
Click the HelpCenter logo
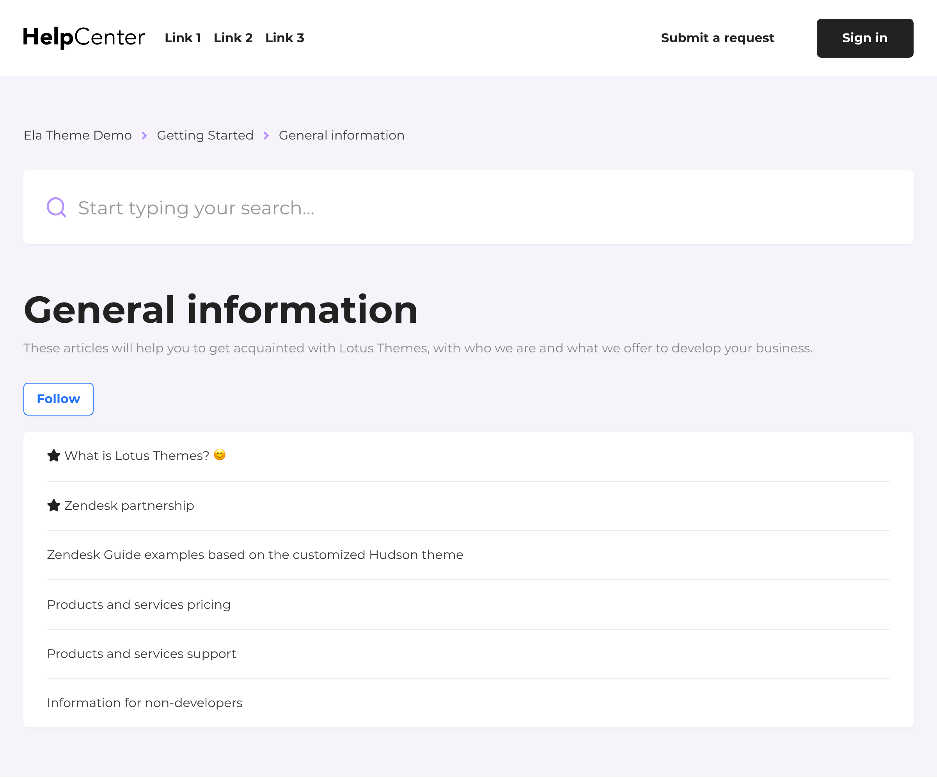coord(84,37)
